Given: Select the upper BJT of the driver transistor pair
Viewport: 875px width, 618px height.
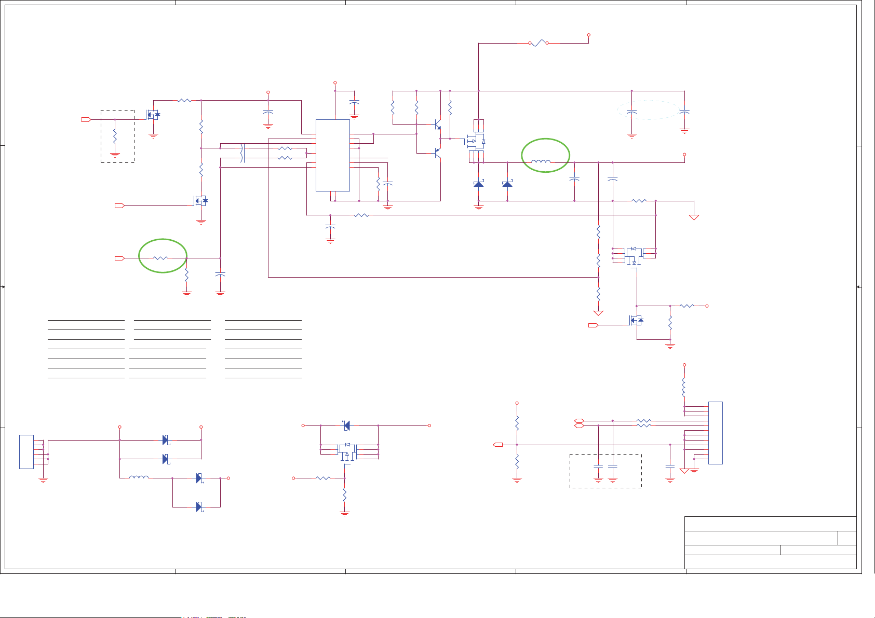Looking at the screenshot, I should 438,125.
